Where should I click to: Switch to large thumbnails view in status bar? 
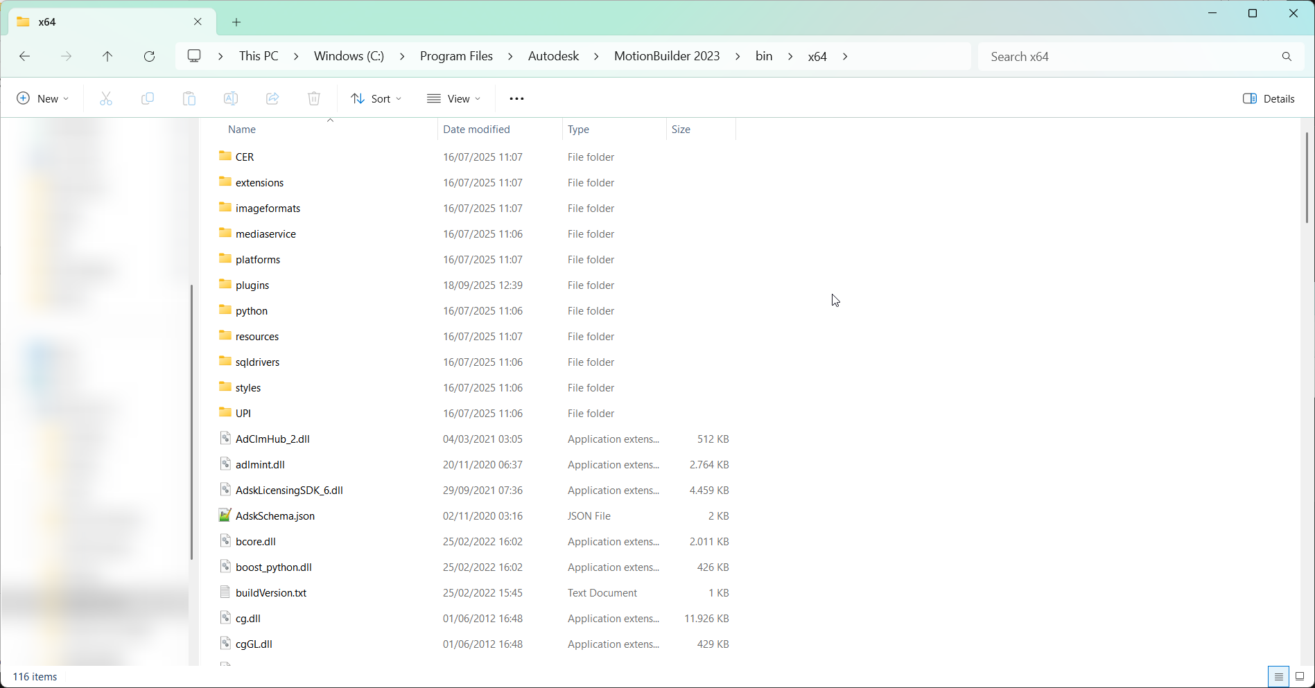[1300, 676]
